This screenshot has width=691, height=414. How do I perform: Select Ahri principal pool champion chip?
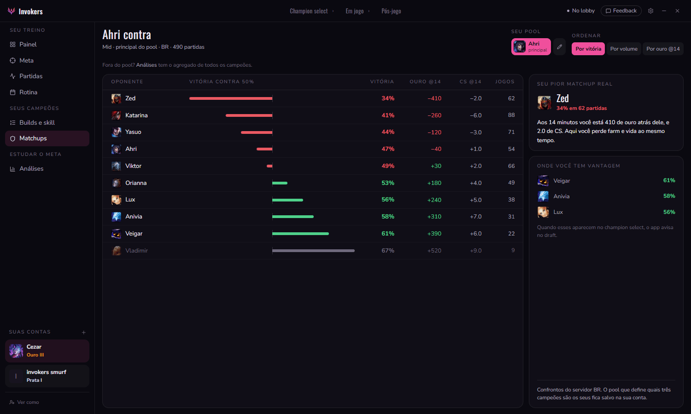531,47
